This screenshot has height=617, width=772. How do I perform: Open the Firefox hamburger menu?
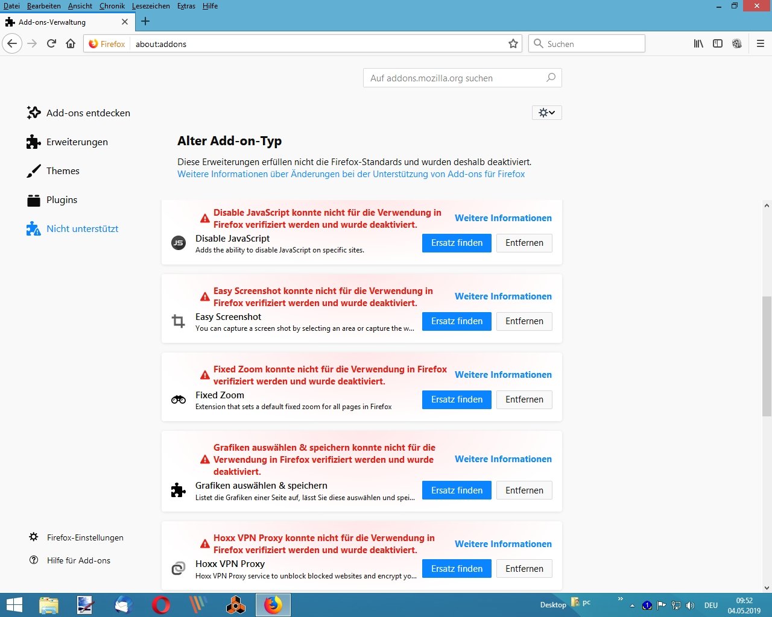click(x=760, y=43)
